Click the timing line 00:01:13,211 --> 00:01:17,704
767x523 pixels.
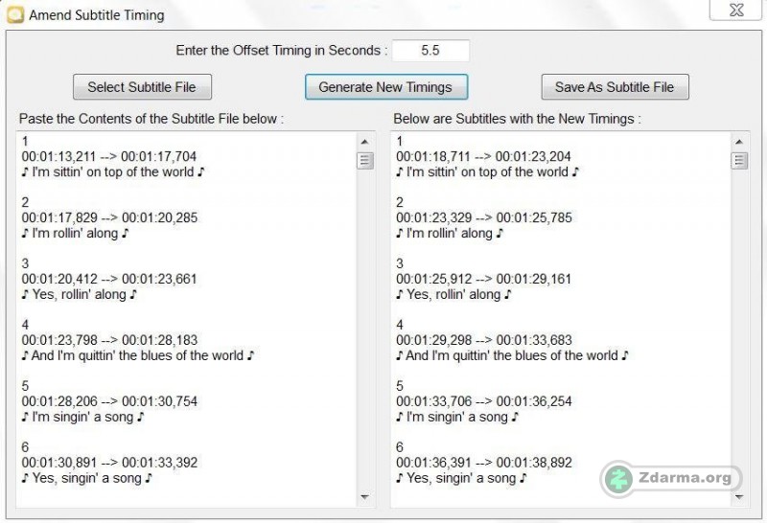[x=108, y=156]
